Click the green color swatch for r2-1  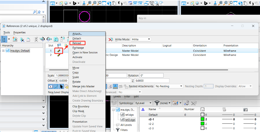tap(203, 119)
